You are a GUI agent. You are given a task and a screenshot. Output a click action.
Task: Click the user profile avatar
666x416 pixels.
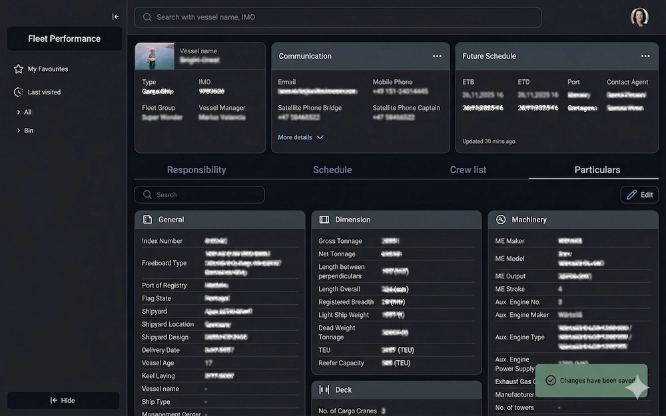(639, 17)
